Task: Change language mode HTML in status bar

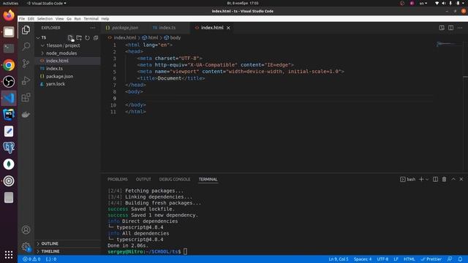Action: [x=409, y=259]
